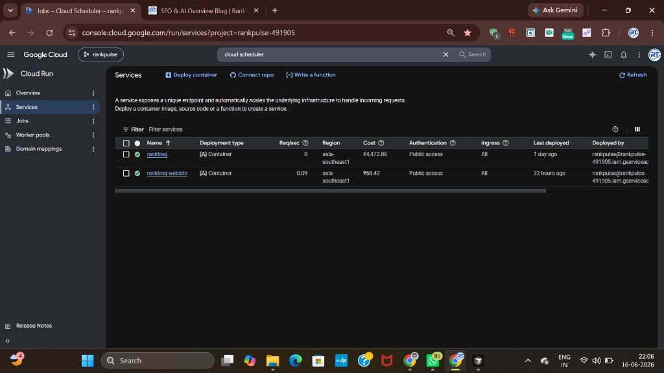The image size is (664, 373).
Task: Open Chrome three-dot menu
Action: tap(652, 32)
